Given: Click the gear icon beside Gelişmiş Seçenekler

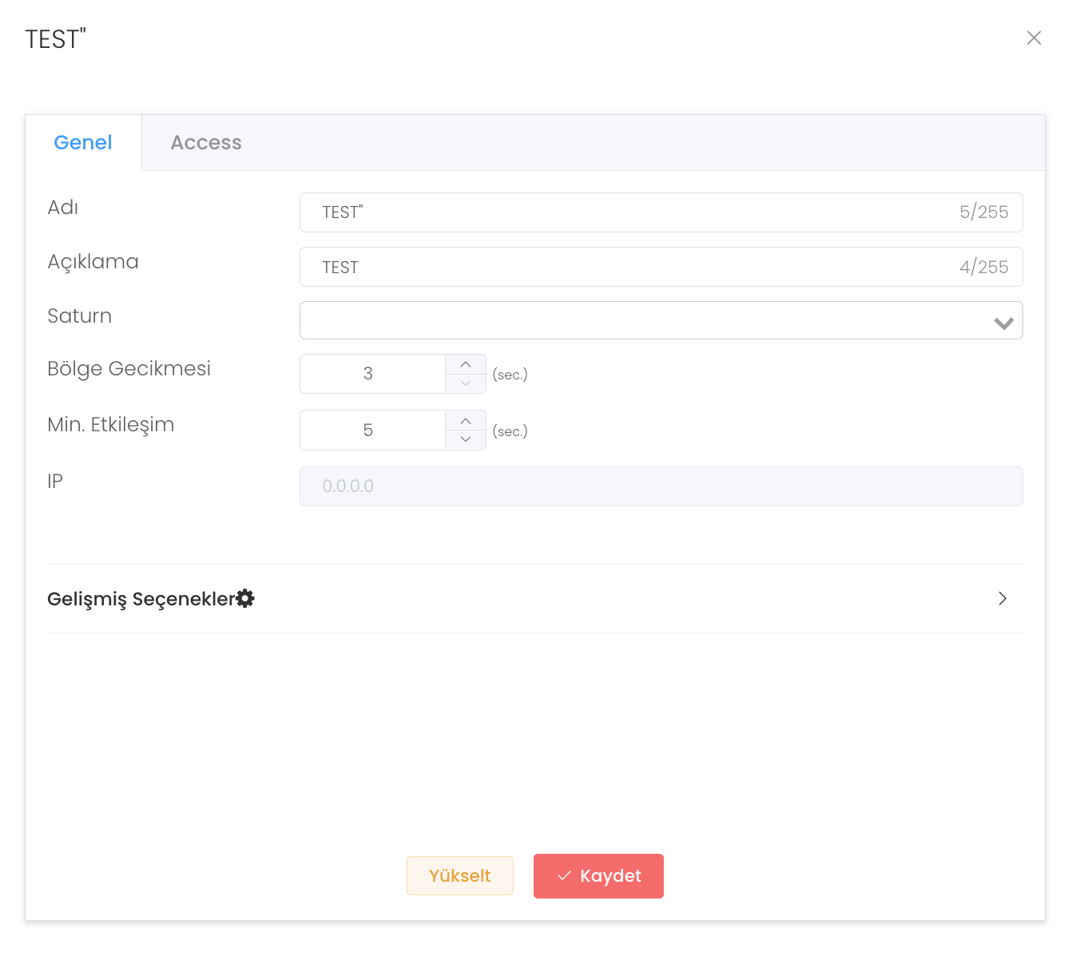Looking at the screenshot, I should click(x=246, y=598).
